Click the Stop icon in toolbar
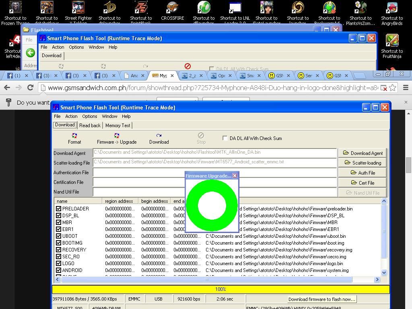412x309 pixels. click(201, 136)
